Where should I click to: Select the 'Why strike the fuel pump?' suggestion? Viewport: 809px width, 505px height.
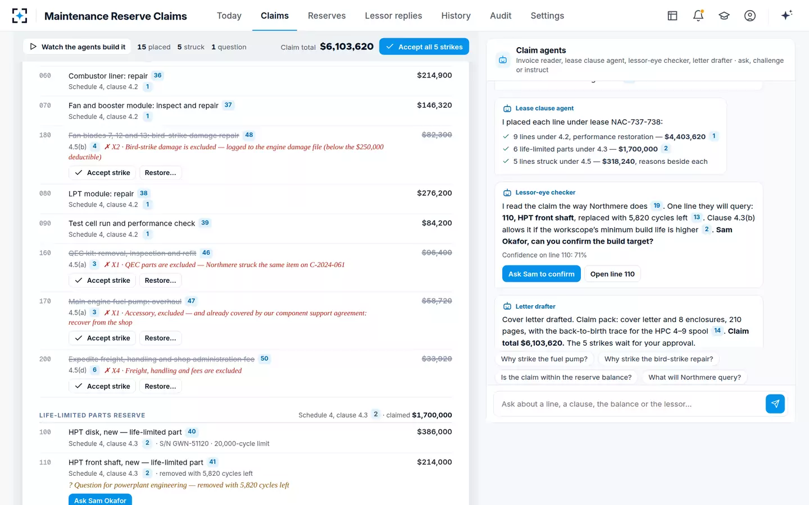(544, 359)
